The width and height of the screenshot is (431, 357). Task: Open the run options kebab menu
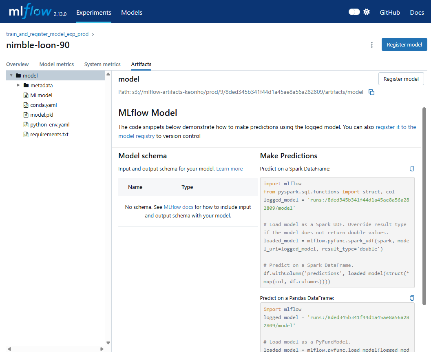point(371,45)
